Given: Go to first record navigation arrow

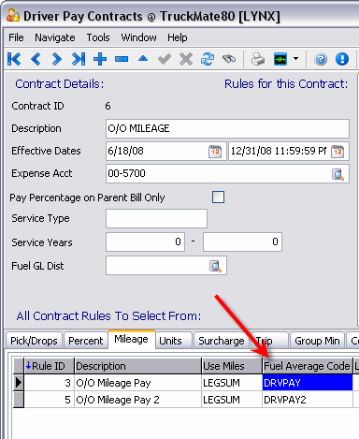Looking at the screenshot, I should [14, 59].
